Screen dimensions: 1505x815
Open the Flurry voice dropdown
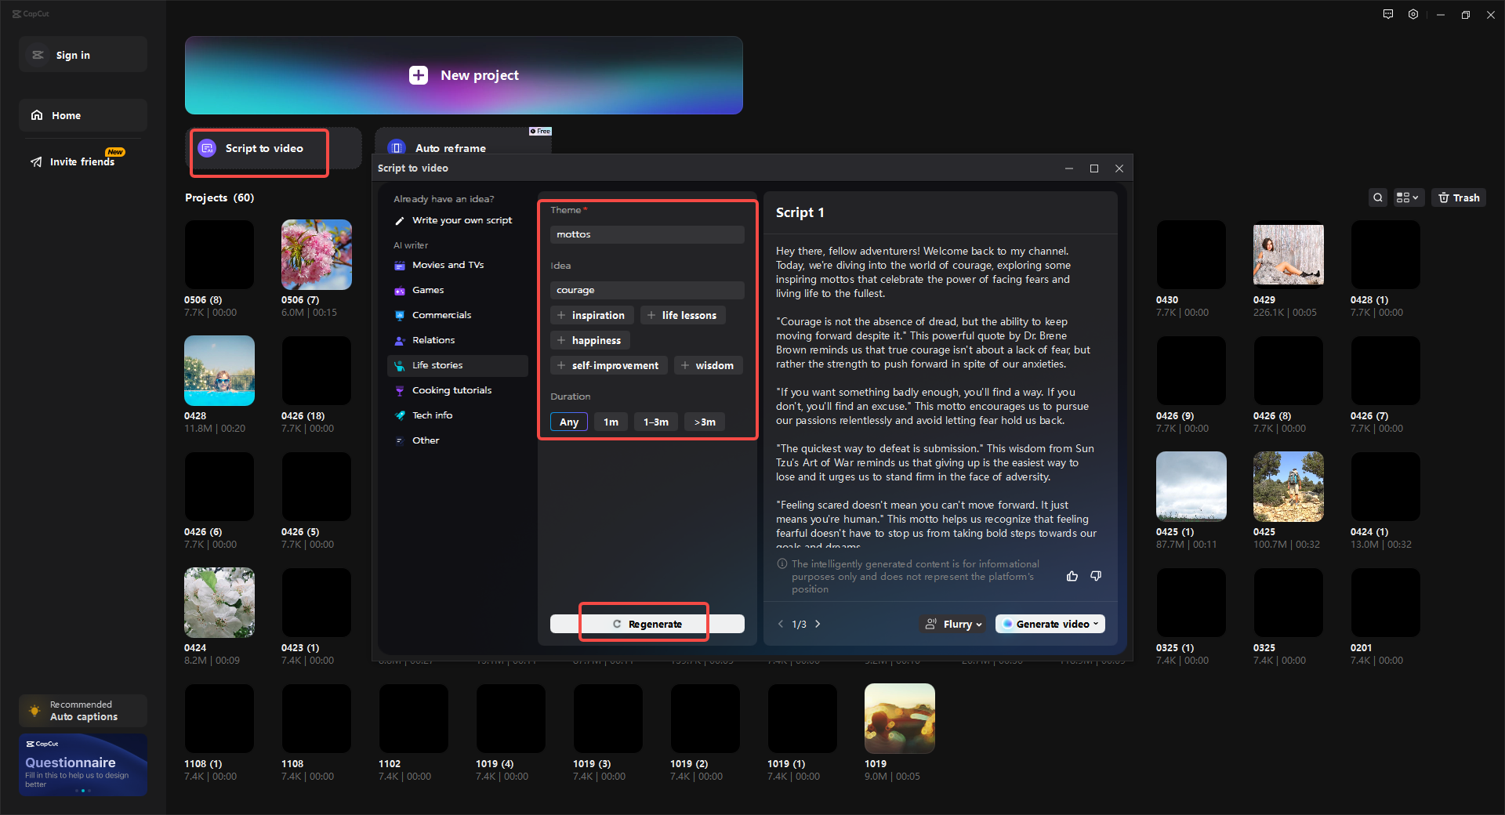954,624
